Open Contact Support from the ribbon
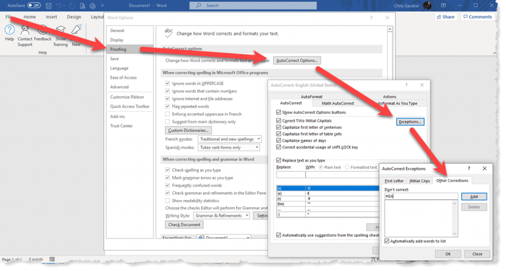 tap(25, 30)
